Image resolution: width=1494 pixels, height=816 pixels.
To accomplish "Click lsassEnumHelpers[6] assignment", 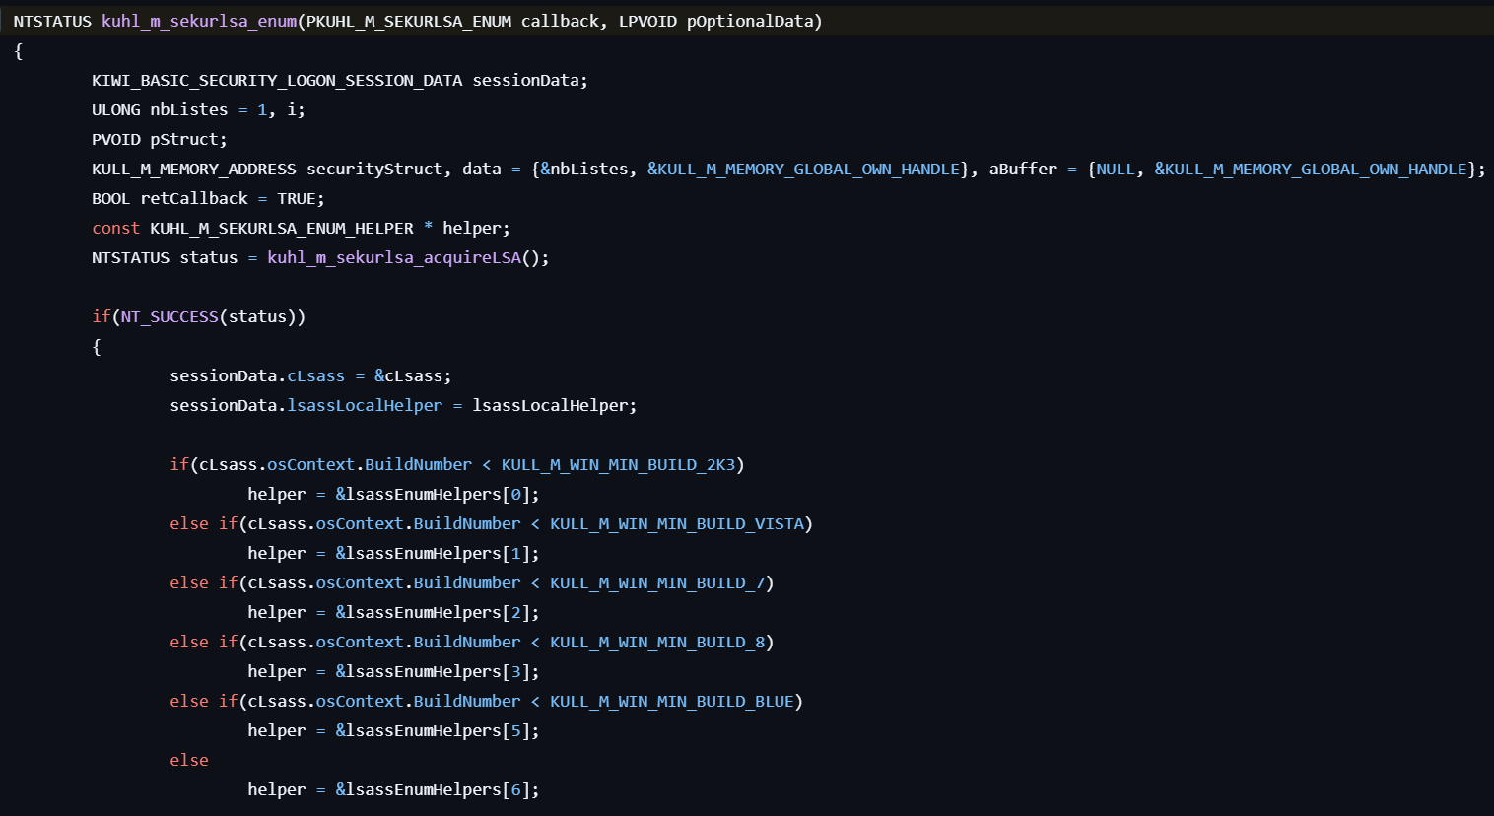I will (438, 789).
